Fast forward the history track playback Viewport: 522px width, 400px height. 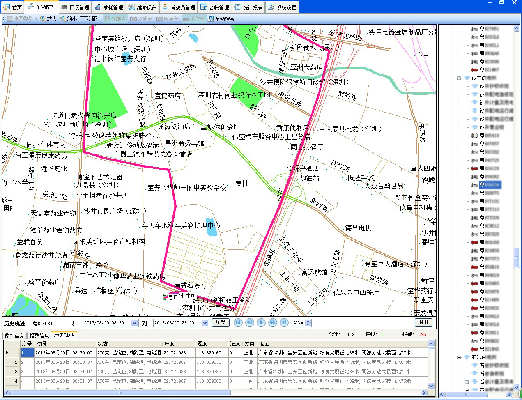[272, 323]
